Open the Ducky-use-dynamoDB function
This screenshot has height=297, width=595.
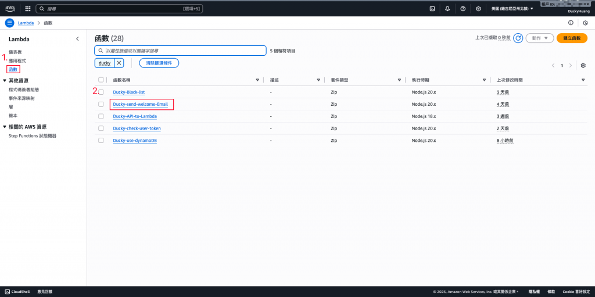point(135,141)
